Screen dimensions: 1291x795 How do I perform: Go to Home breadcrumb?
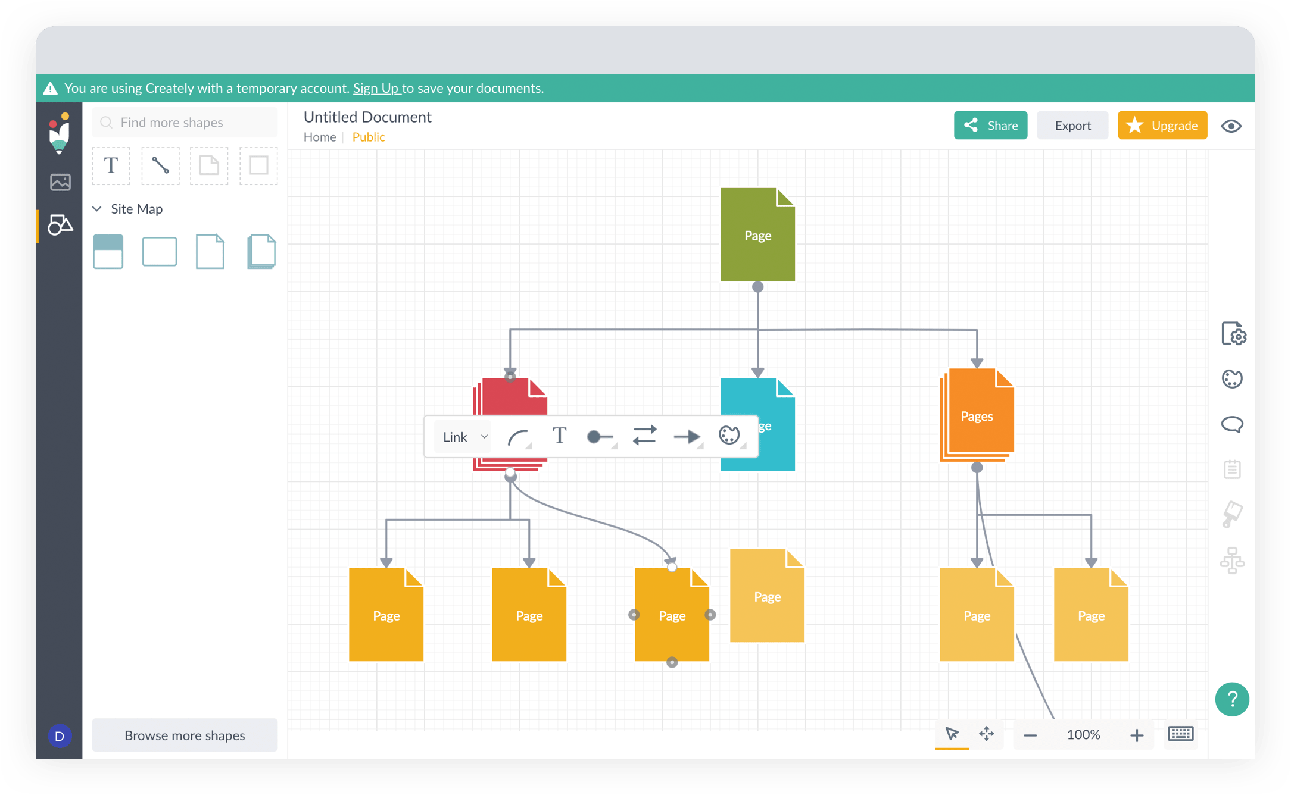click(320, 137)
